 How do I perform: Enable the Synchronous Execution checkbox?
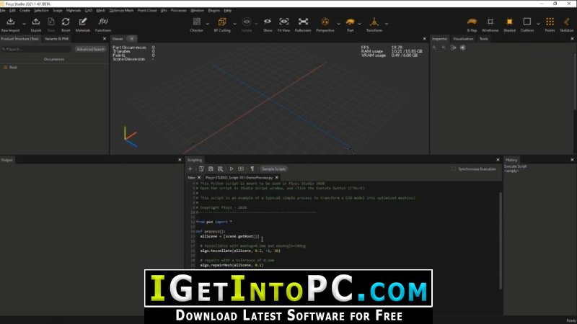coord(454,169)
